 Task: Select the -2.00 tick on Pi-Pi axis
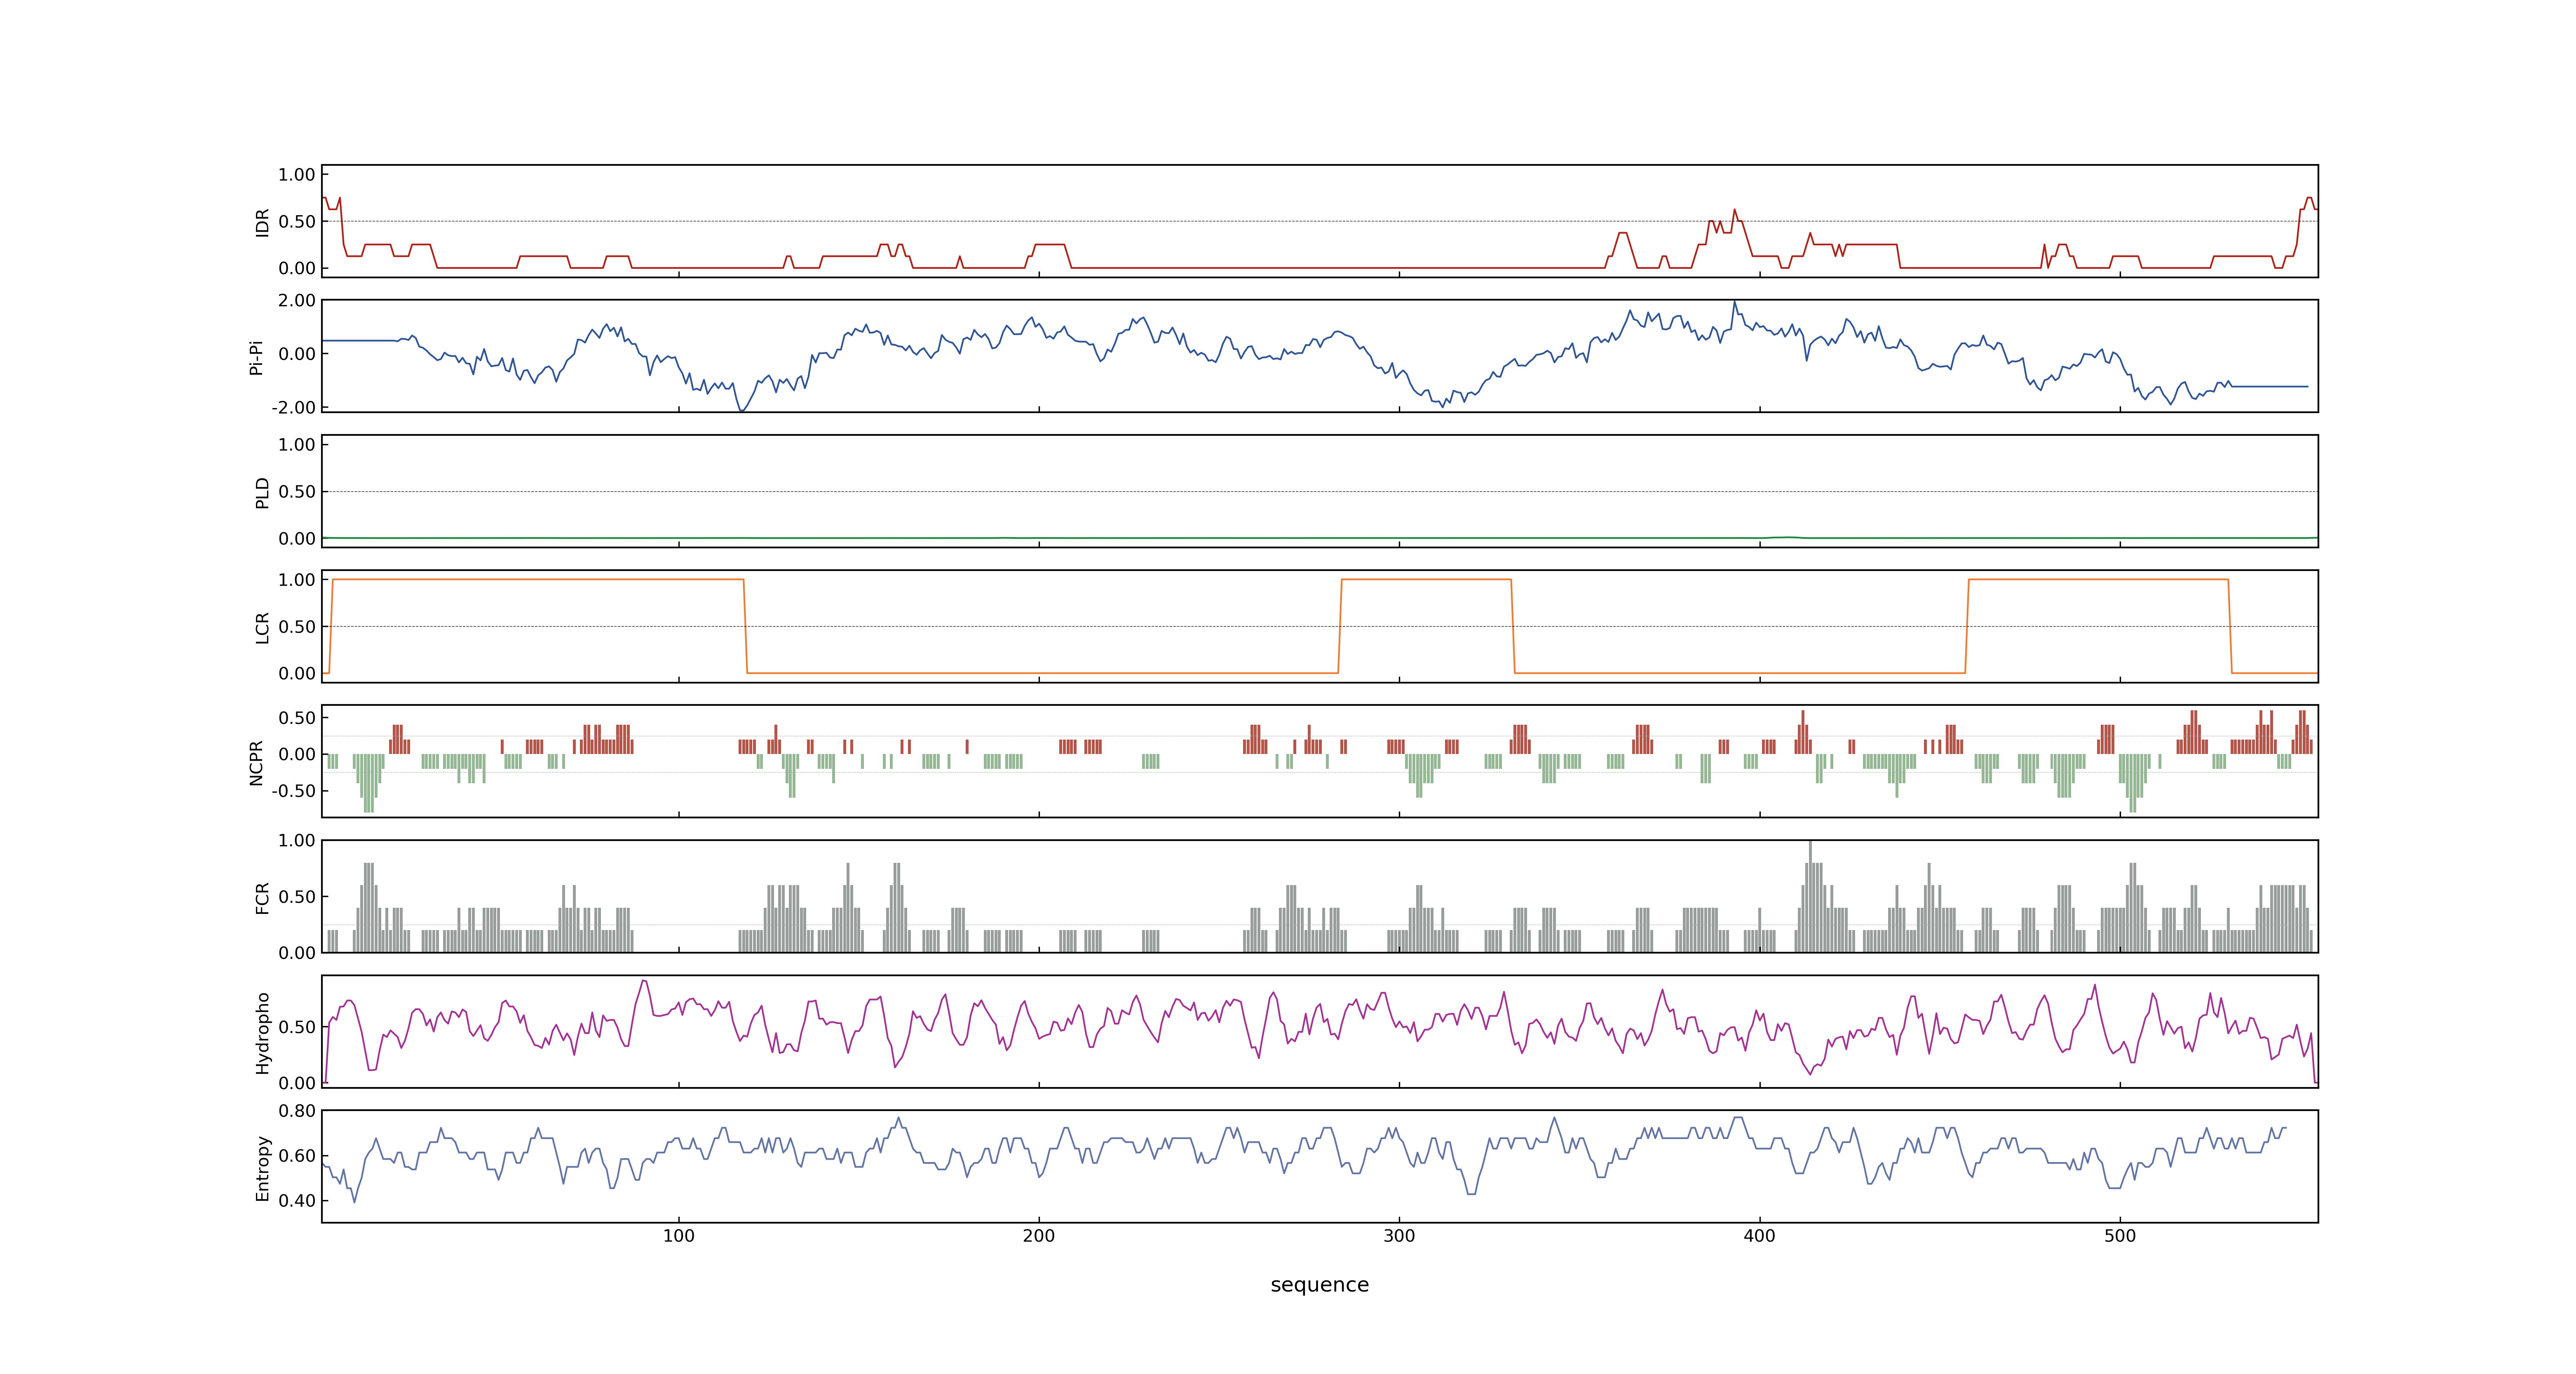[x=293, y=408]
